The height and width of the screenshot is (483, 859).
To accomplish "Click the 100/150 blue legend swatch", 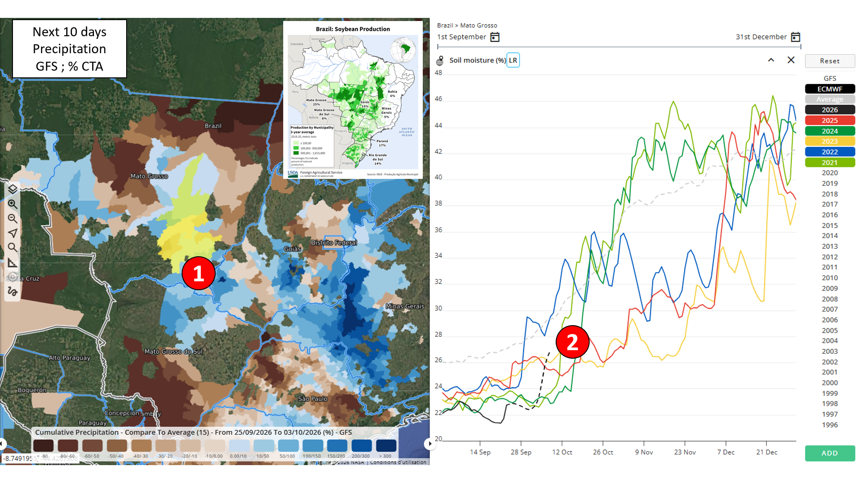I will (x=313, y=445).
